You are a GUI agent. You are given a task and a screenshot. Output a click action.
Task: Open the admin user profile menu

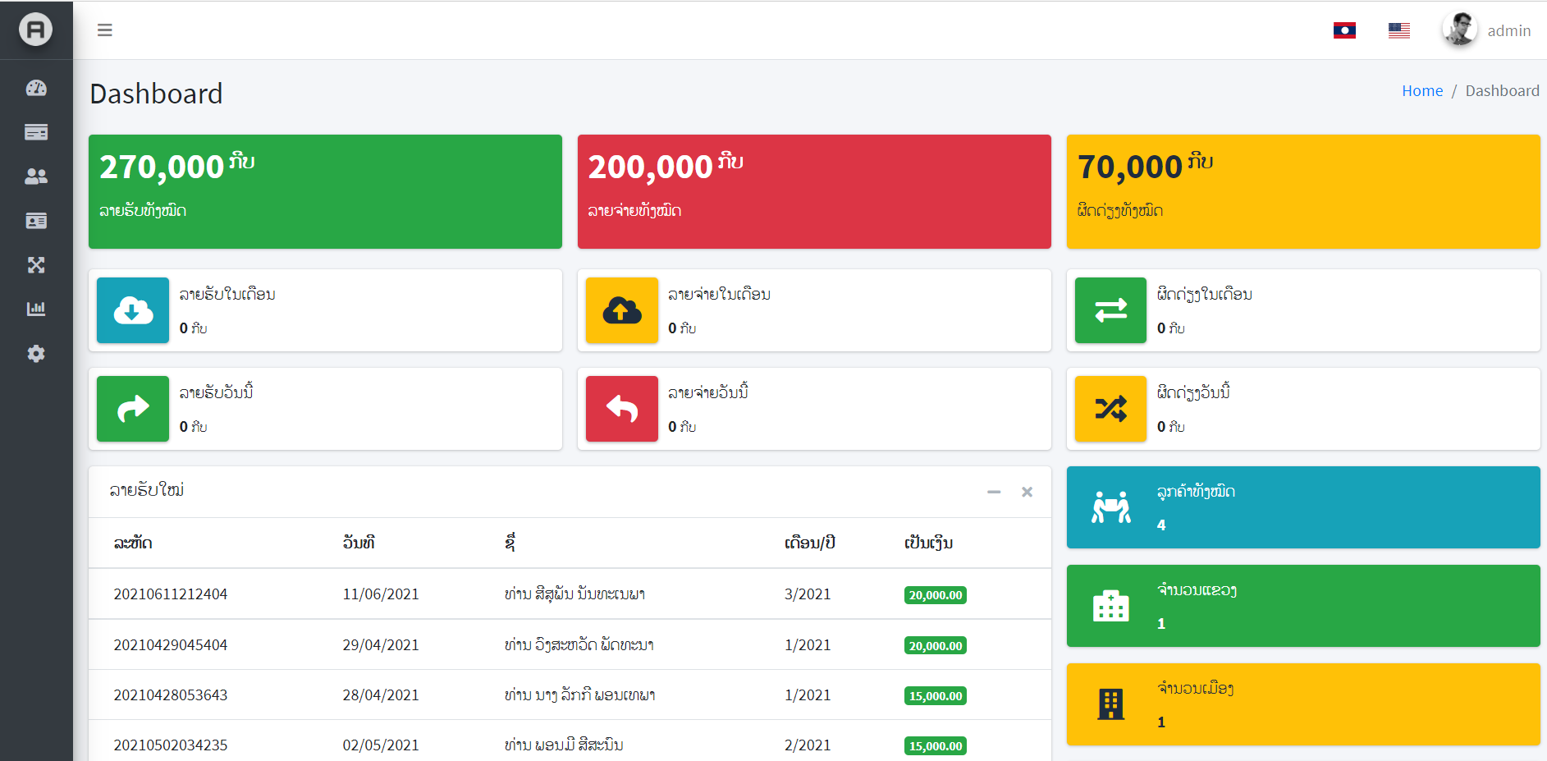(1487, 30)
